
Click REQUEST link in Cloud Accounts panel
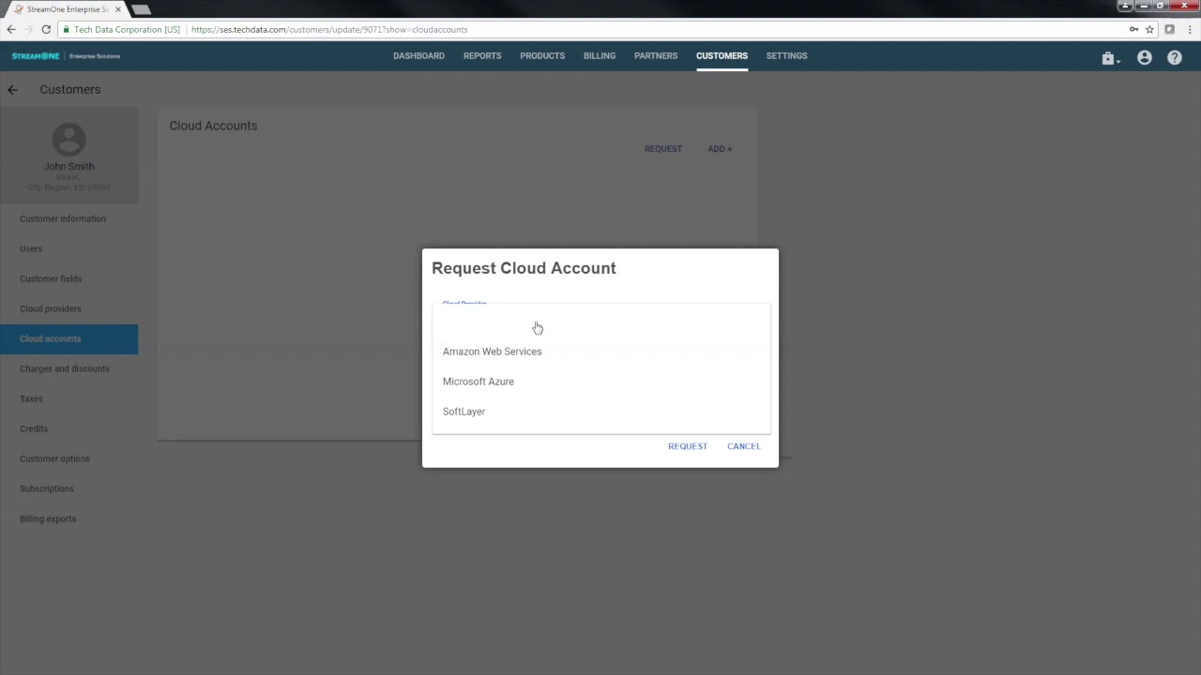(663, 149)
